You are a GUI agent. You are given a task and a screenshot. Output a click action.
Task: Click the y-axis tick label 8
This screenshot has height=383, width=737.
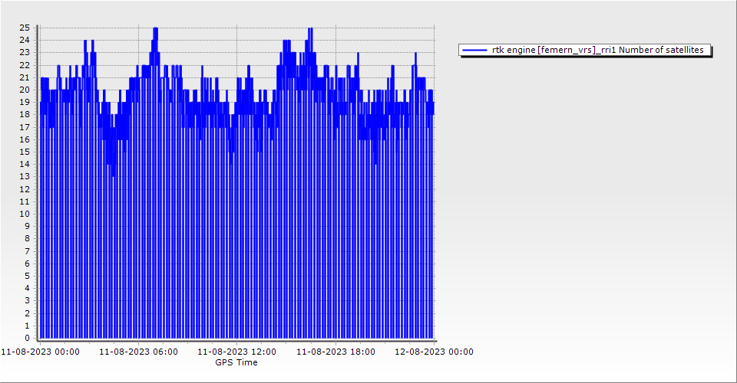click(x=27, y=238)
